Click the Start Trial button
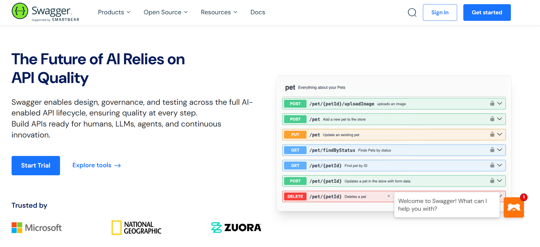The width and height of the screenshot is (540, 247). [36, 165]
